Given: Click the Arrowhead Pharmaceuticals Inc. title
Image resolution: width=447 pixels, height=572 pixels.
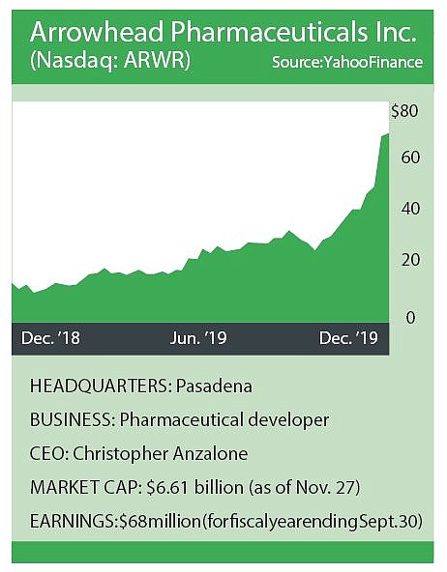Looking at the screenshot, I should [223, 33].
